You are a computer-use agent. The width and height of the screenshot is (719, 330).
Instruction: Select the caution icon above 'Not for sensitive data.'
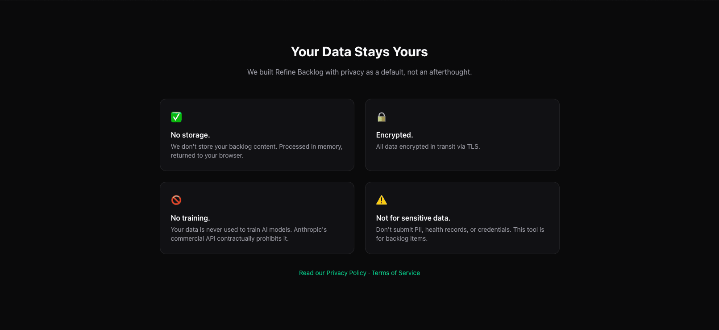(x=382, y=200)
